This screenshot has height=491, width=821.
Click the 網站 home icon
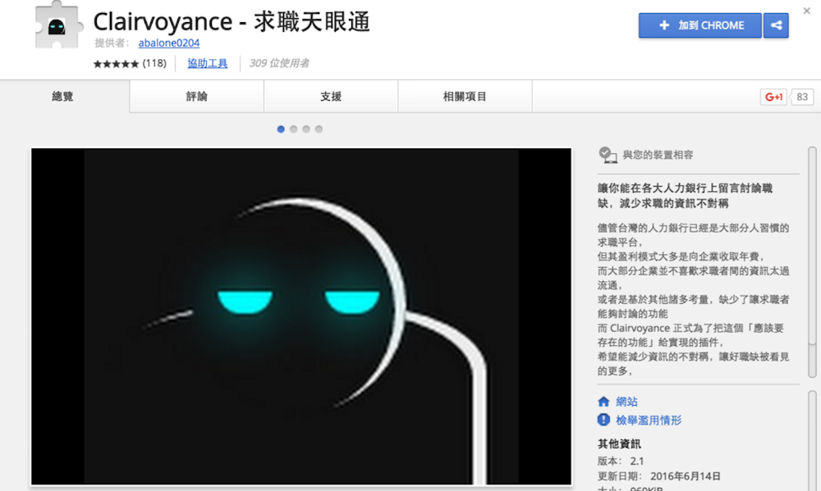coord(602,402)
